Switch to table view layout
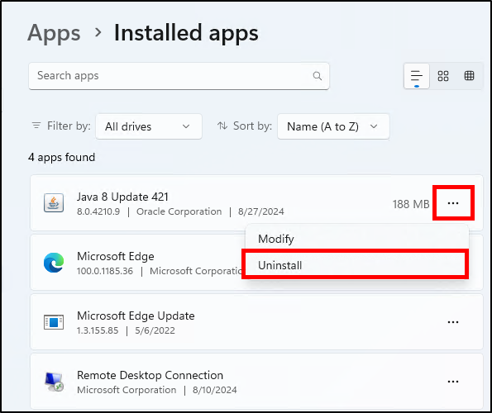 469,76
